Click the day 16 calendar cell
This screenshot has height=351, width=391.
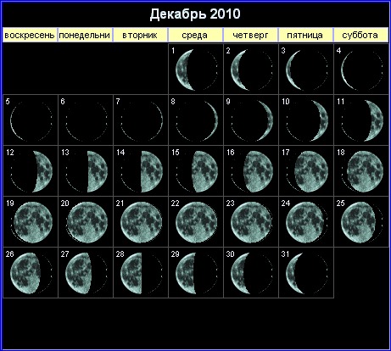click(251, 170)
